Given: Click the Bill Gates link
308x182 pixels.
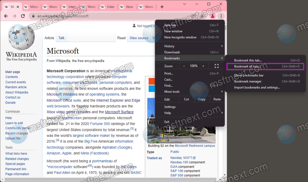Looking at the screenshot, I should pos(129,167).
